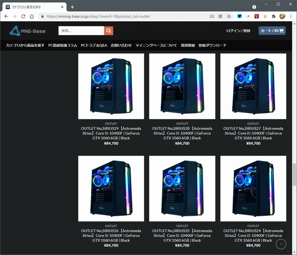Open the user profile avatar
297x255 pixels.
282,16
